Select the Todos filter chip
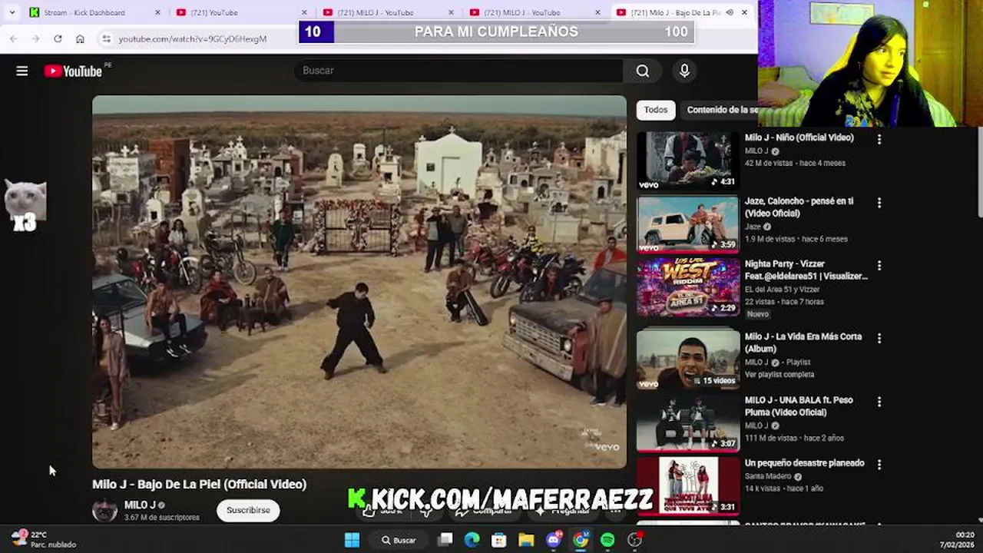983x553 pixels. click(655, 110)
